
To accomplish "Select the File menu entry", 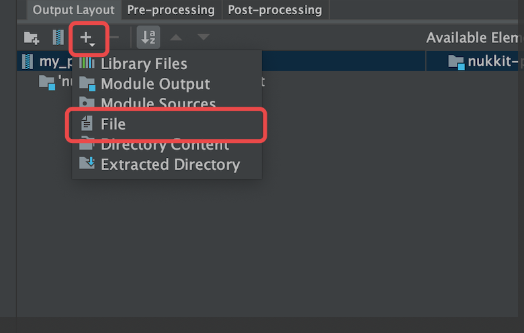I will coord(113,124).
